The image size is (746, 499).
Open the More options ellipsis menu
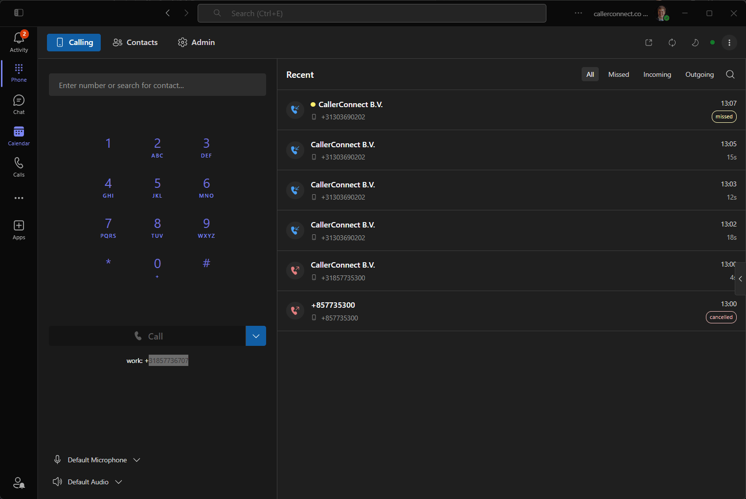point(729,43)
